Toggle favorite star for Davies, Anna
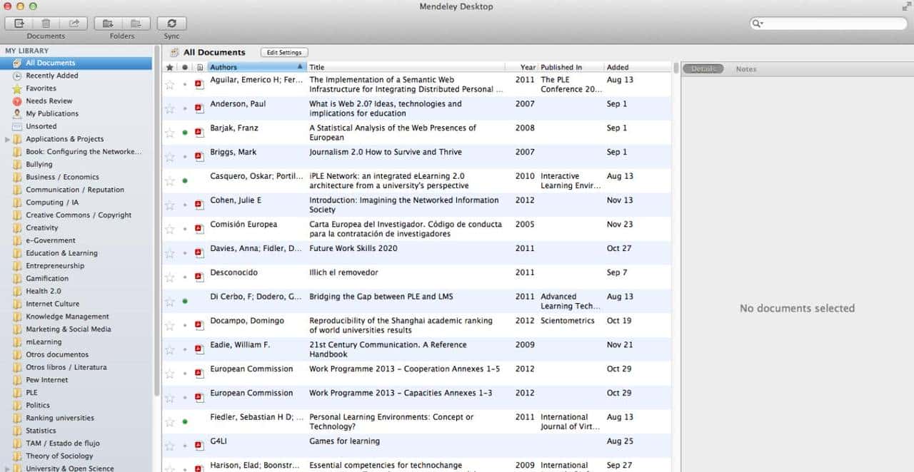The height and width of the screenshot is (472, 914). [170, 253]
